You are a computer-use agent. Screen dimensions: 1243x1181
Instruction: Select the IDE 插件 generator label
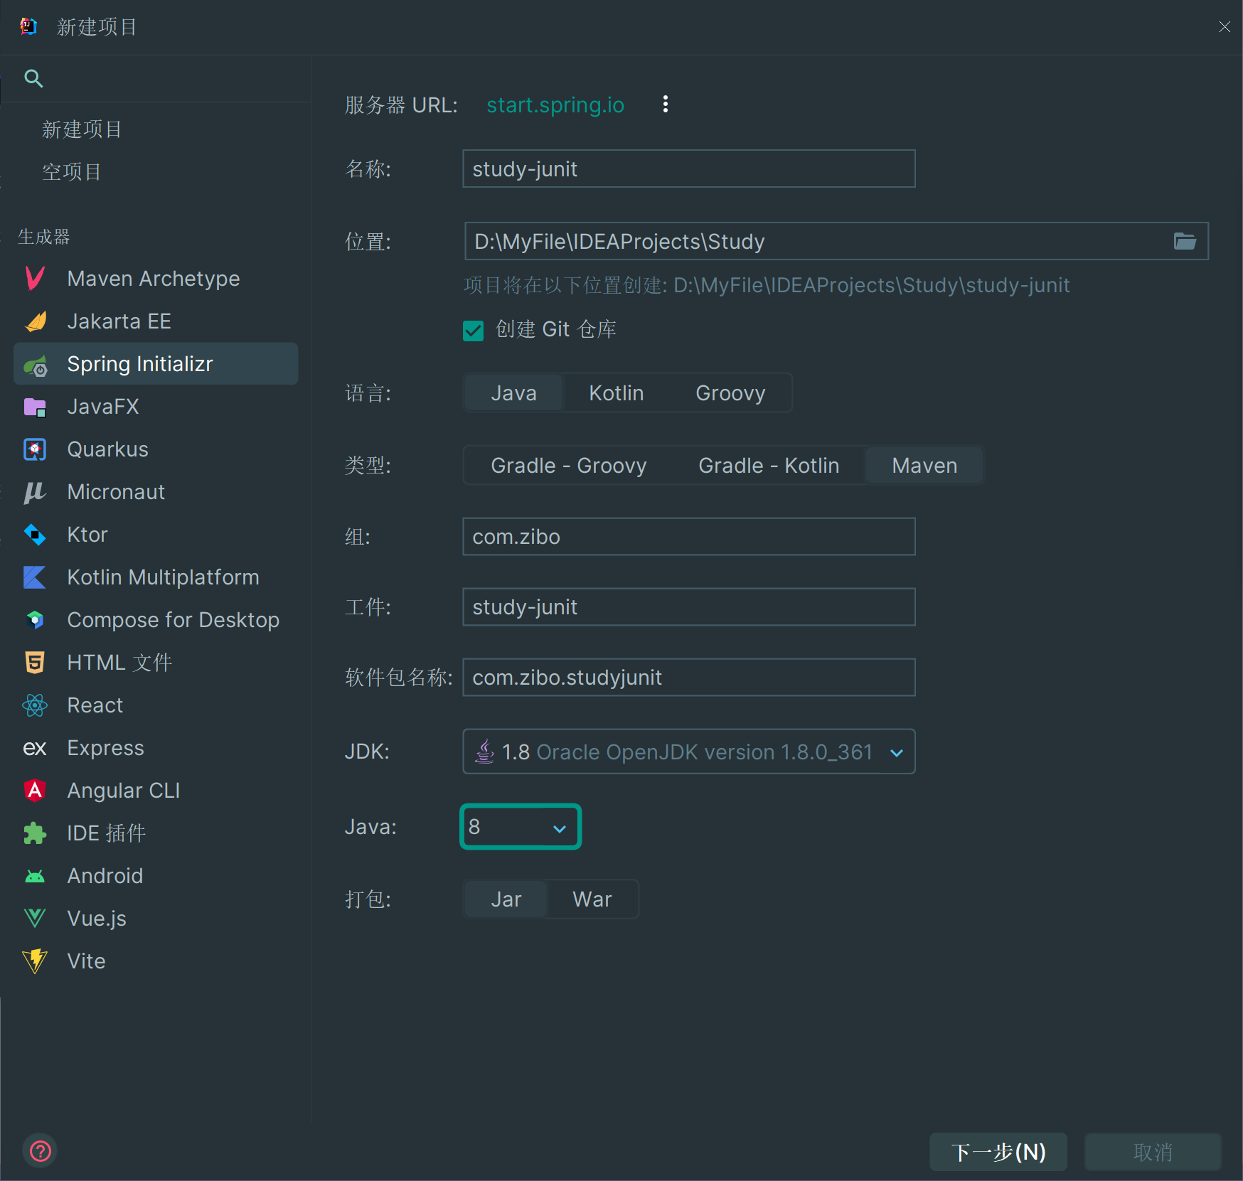click(107, 833)
